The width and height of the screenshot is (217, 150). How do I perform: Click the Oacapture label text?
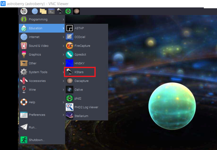(82, 81)
